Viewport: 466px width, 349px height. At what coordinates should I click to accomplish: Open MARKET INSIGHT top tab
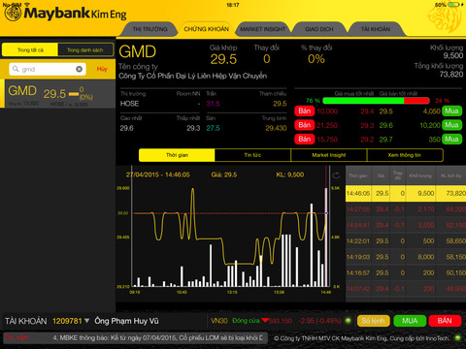point(263,29)
